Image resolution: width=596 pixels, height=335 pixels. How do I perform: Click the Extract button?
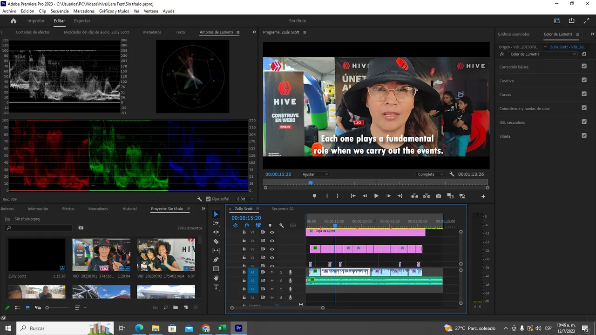427,196
